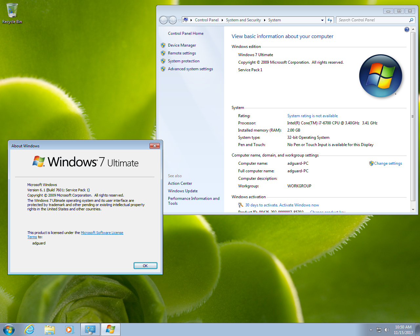Screen dimensions: 420x336
Task: Click 'adguard' licensee name in About Windows
Action: point(39,243)
